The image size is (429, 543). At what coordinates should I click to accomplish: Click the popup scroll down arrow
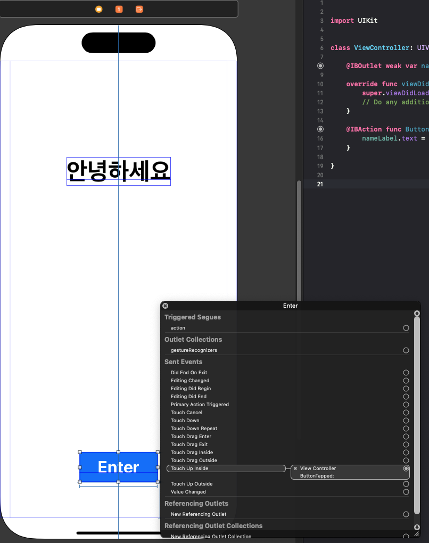coord(417,527)
